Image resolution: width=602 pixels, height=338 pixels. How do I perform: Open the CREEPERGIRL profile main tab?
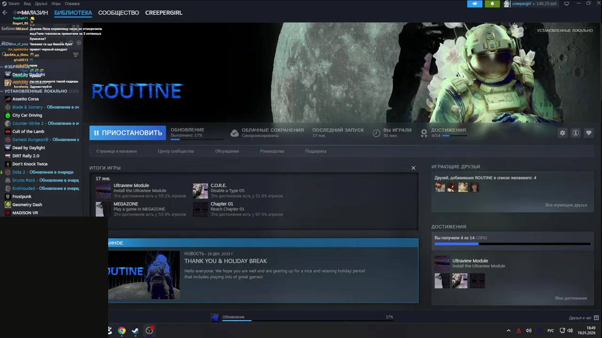(164, 13)
